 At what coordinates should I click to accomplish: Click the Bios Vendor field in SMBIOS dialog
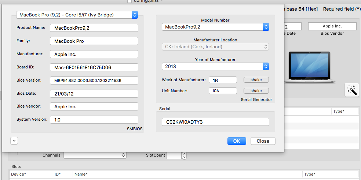[x=94, y=106]
